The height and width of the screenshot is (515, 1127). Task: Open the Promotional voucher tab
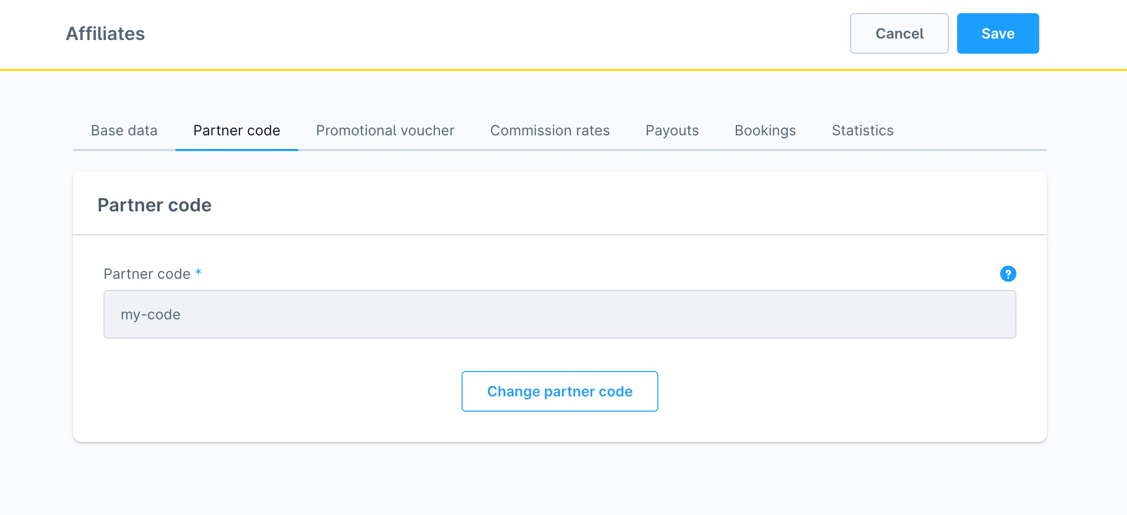(x=385, y=130)
